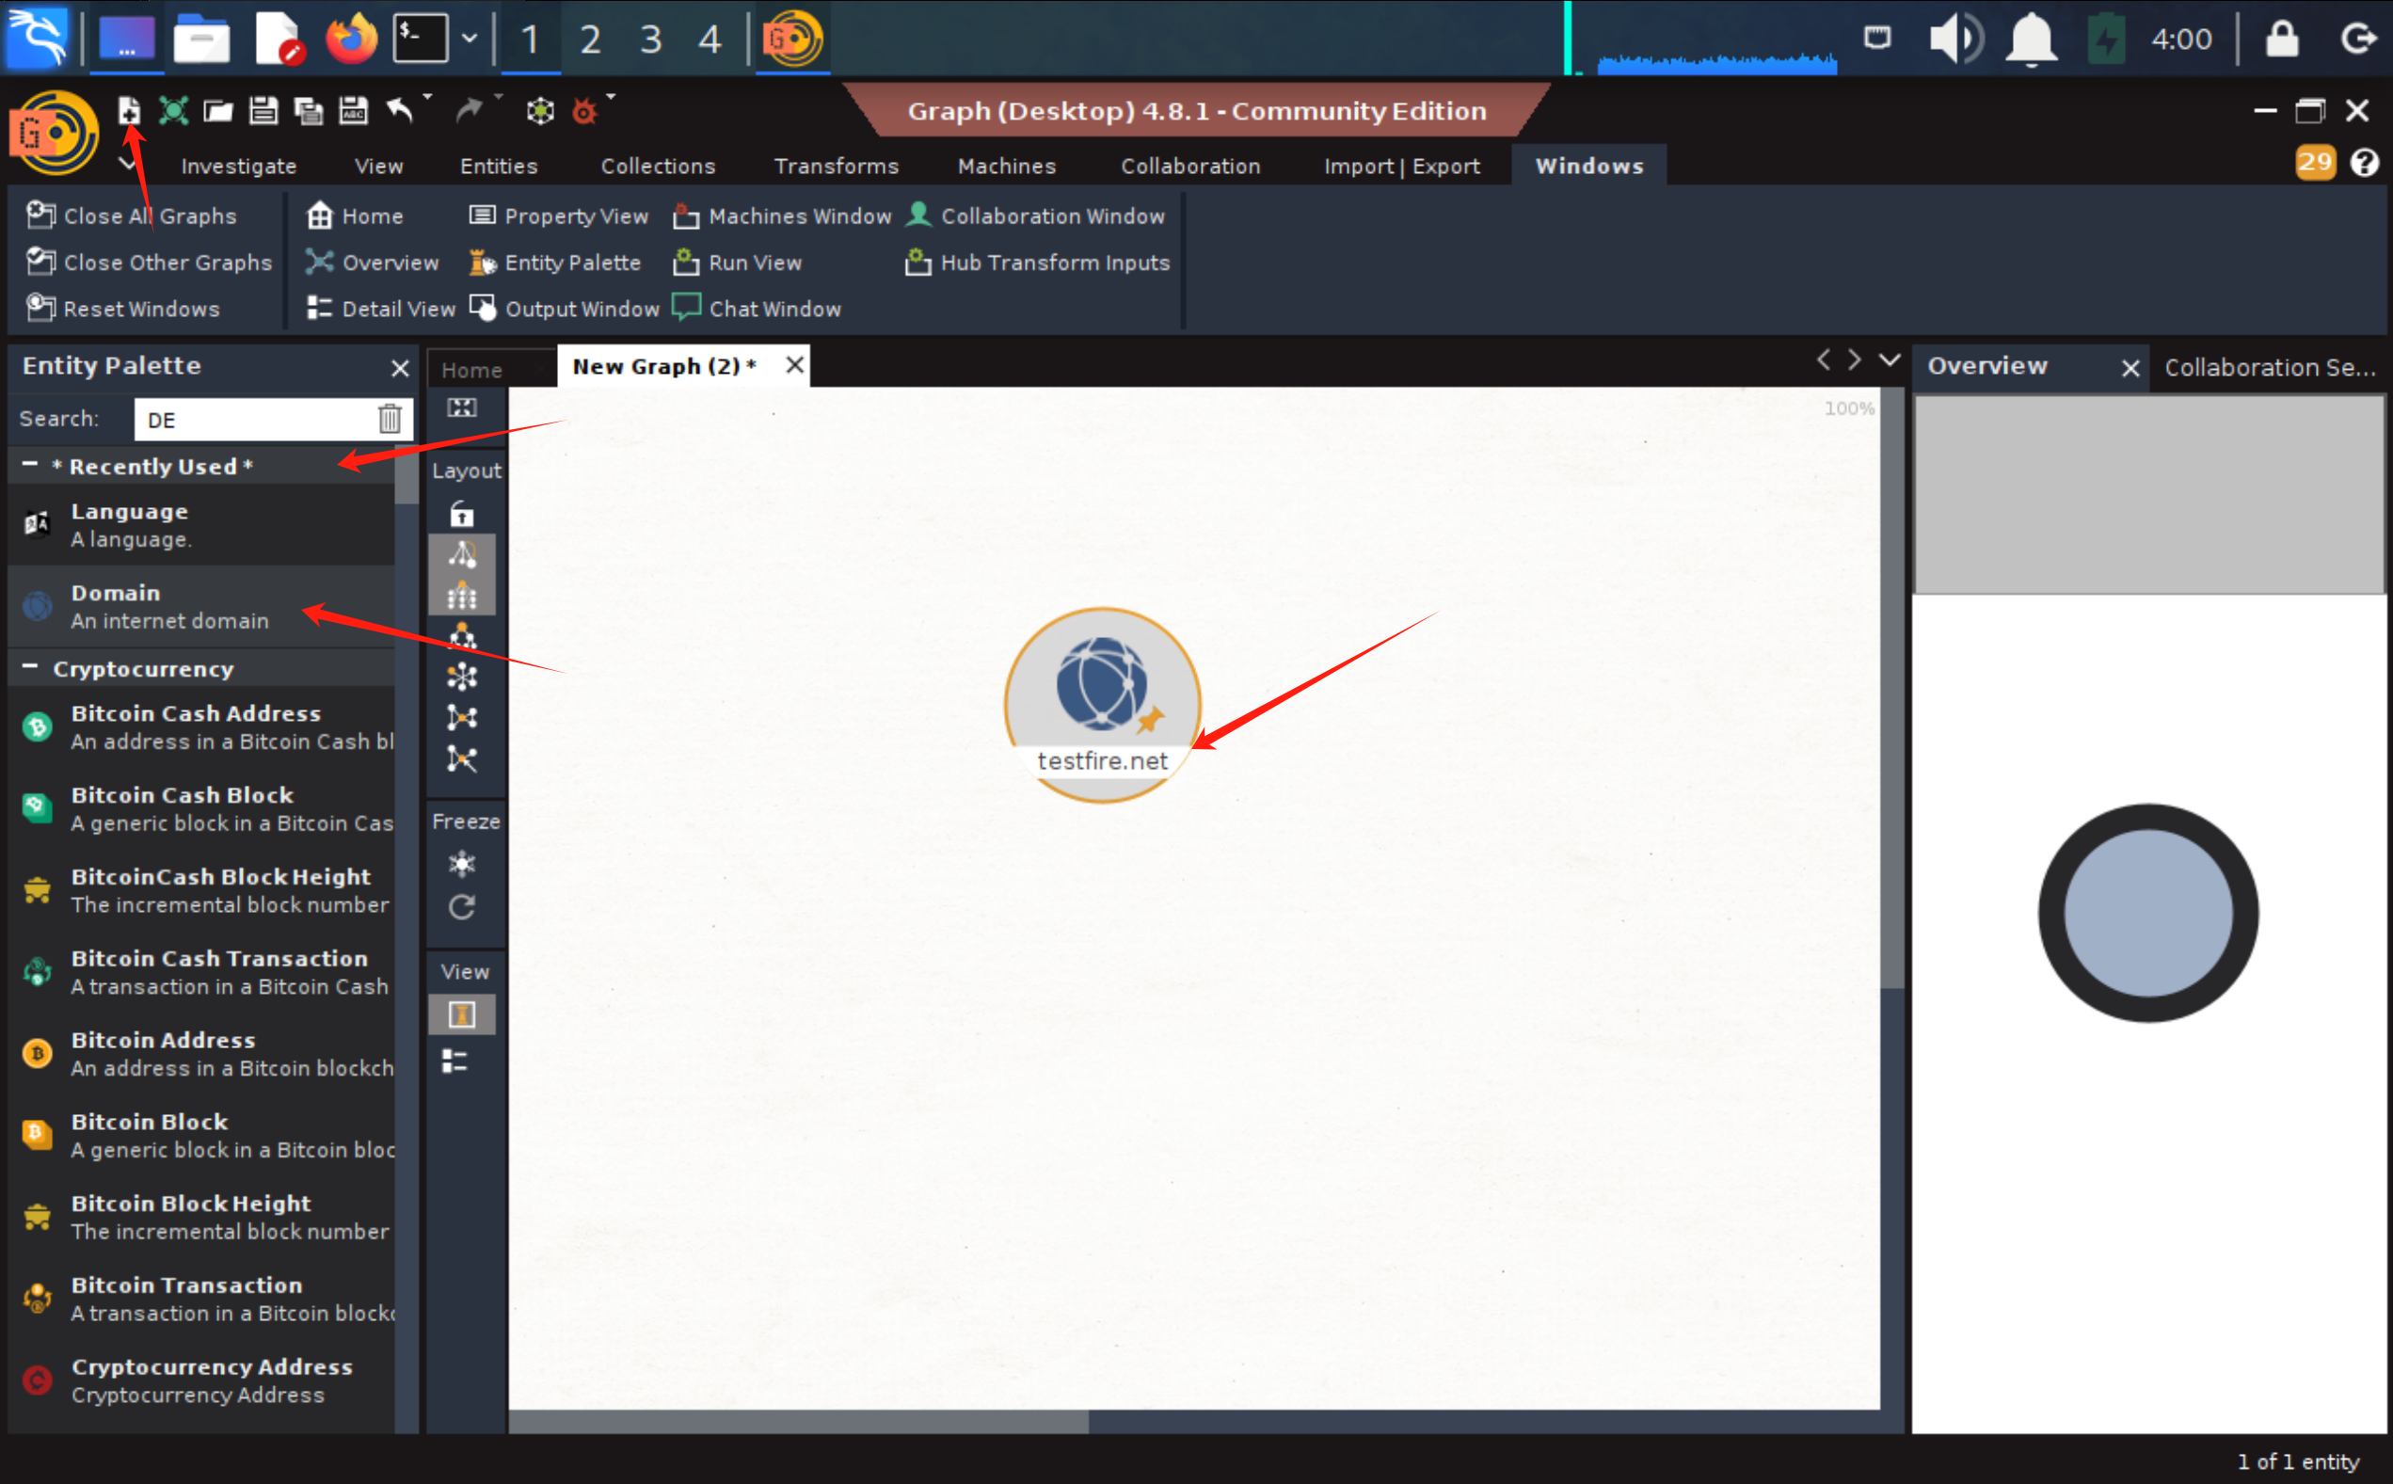
Task: Collapse the Recently Used palette group
Action: (30, 465)
